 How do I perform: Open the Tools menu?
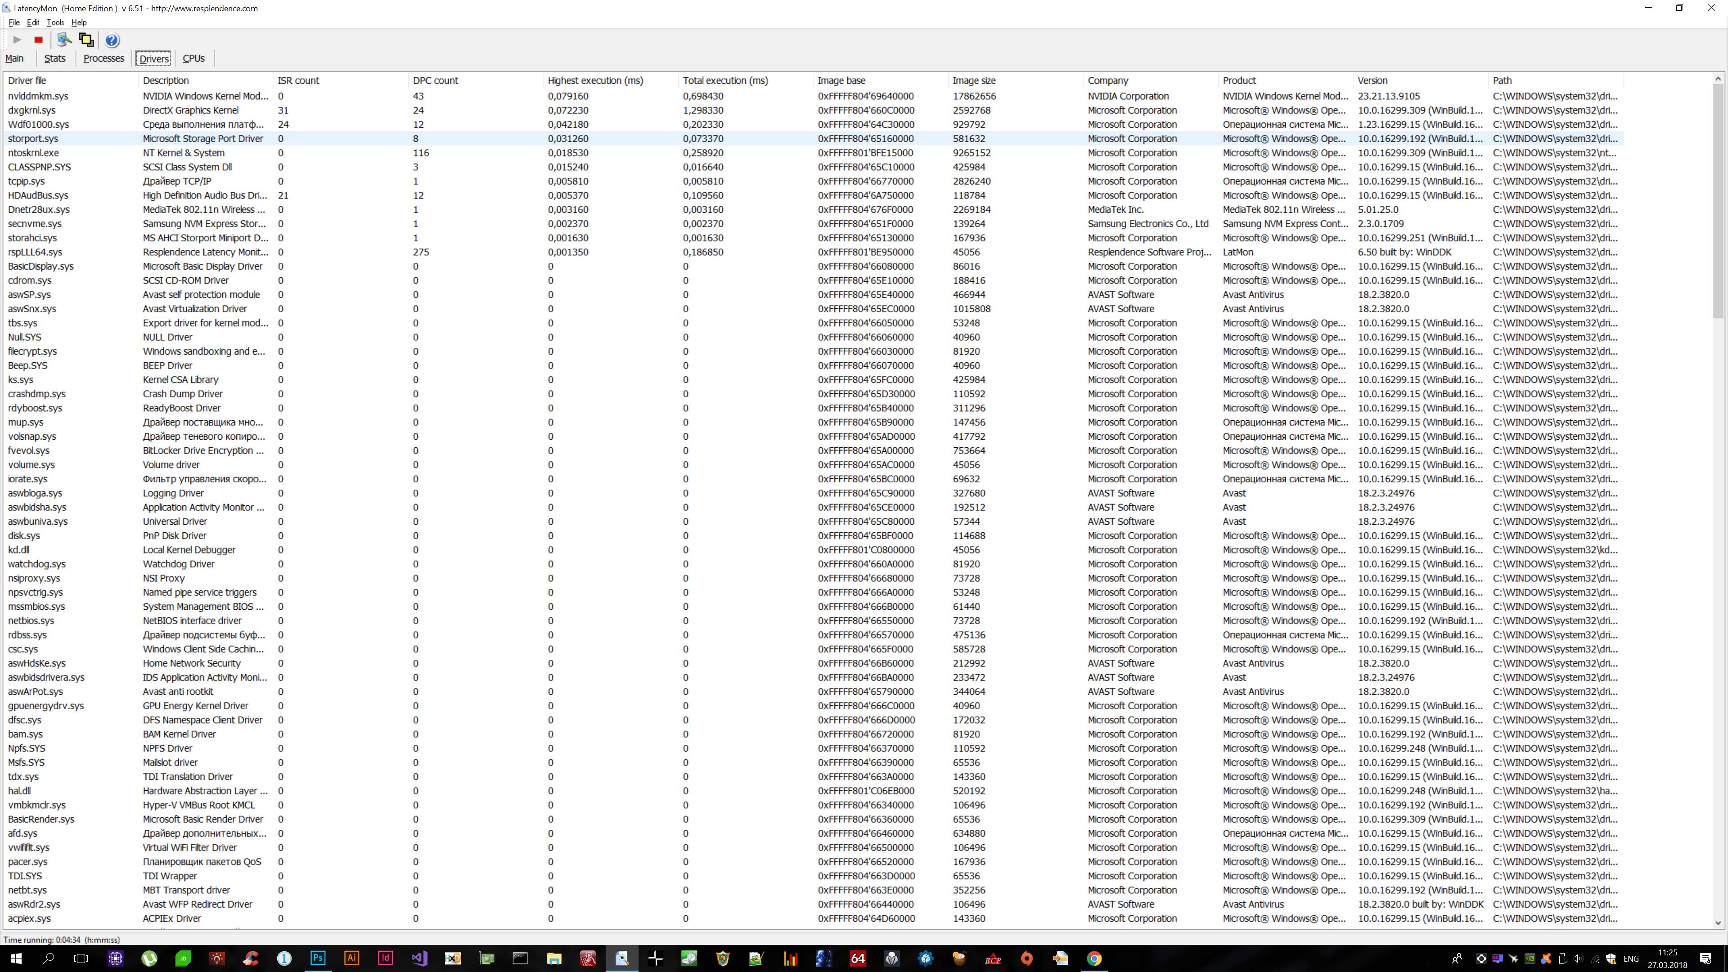tap(55, 22)
